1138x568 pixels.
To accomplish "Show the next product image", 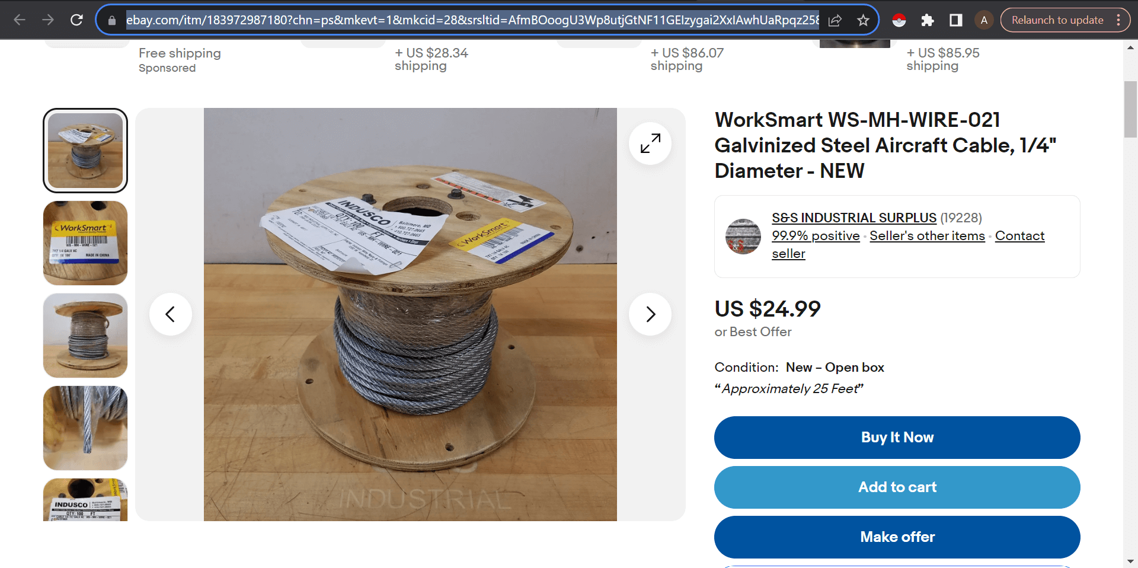I will coord(650,314).
